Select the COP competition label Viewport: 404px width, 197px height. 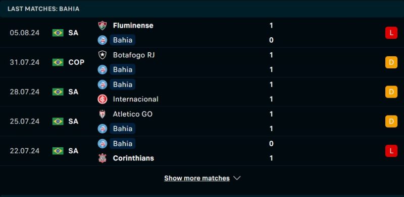(76, 62)
